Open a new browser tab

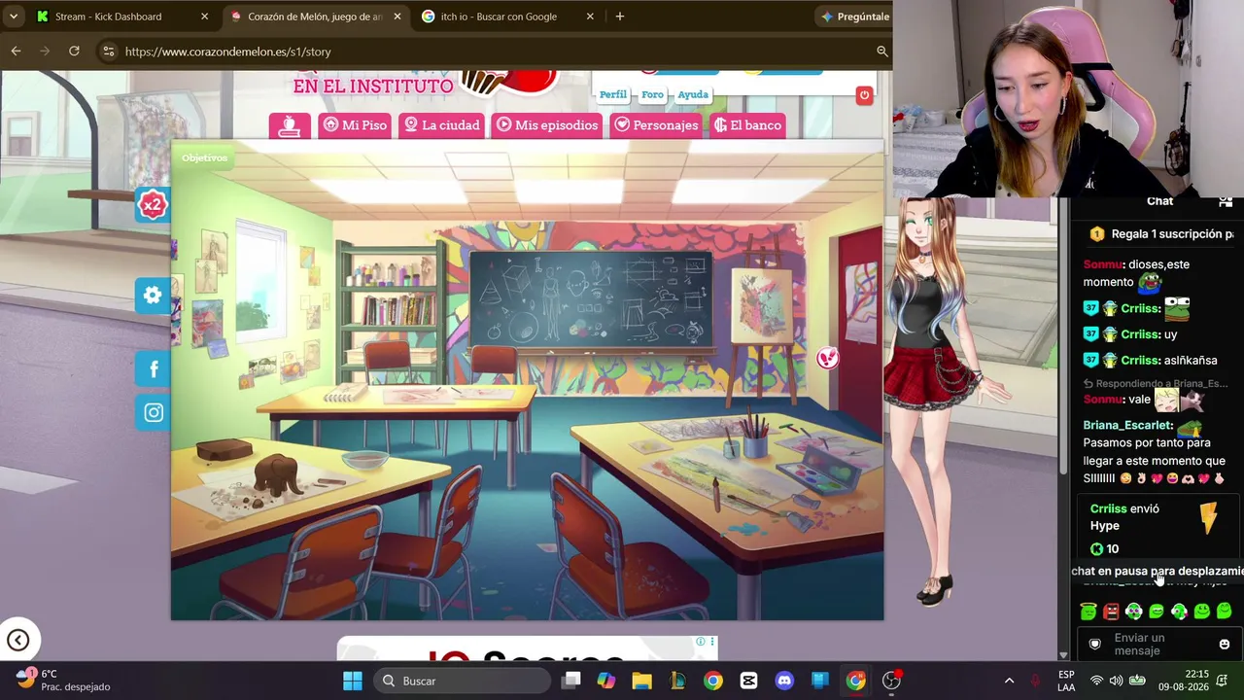pyautogui.click(x=619, y=17)
